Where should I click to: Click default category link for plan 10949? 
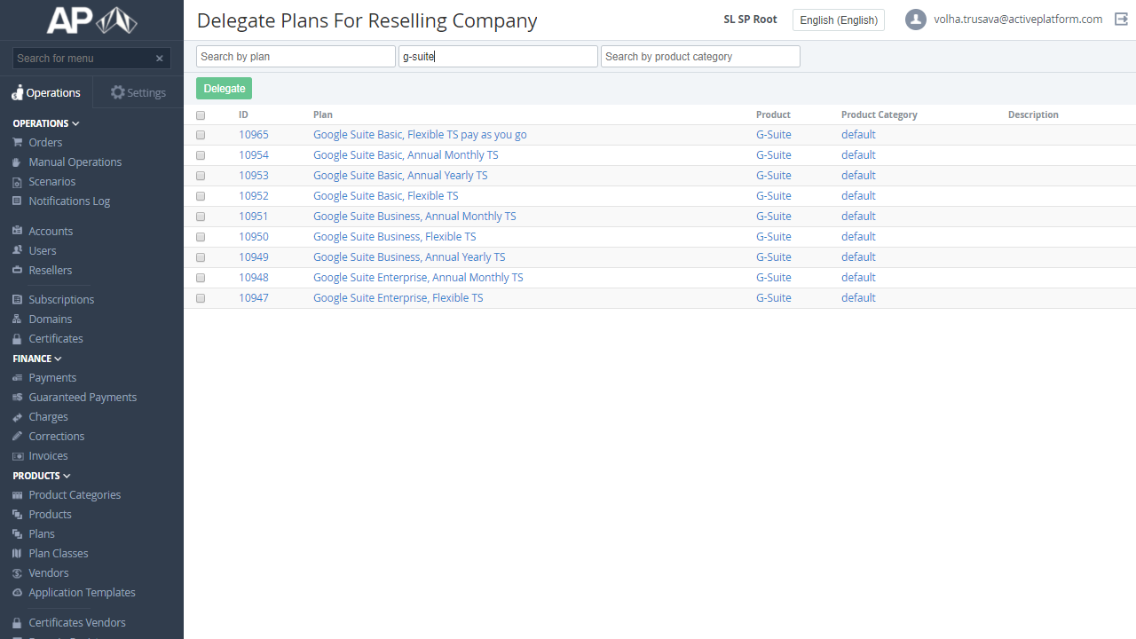(858, 257)
